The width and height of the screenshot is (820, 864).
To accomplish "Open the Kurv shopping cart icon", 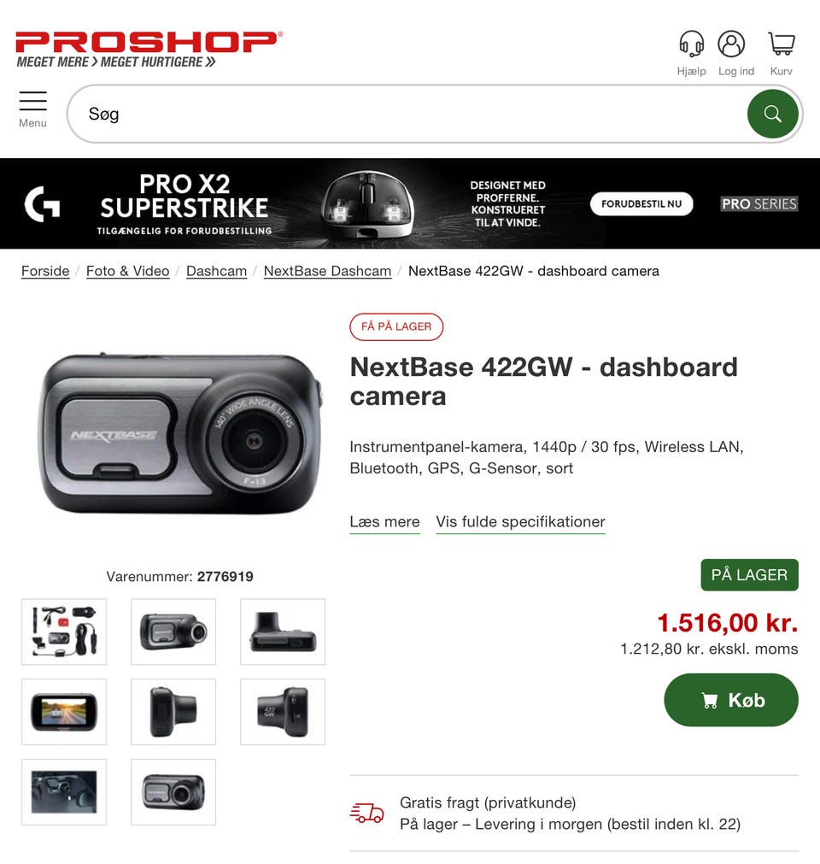I will point(782,44).
